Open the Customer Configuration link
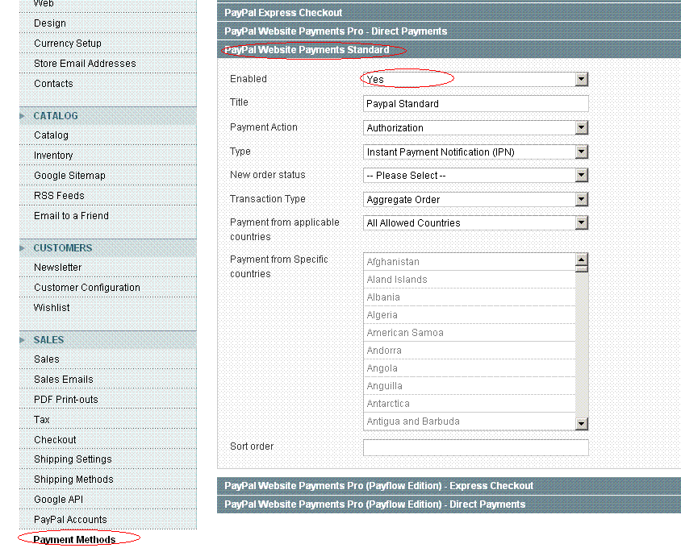 87,287
